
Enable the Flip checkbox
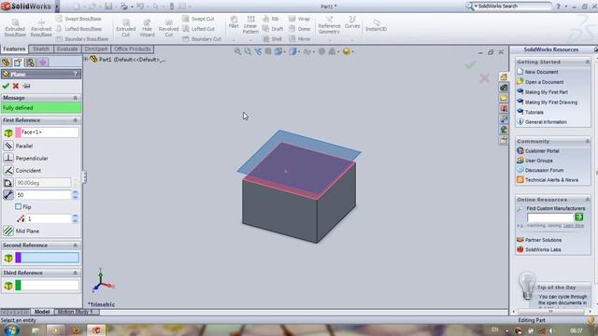click(x=19, y=206)
